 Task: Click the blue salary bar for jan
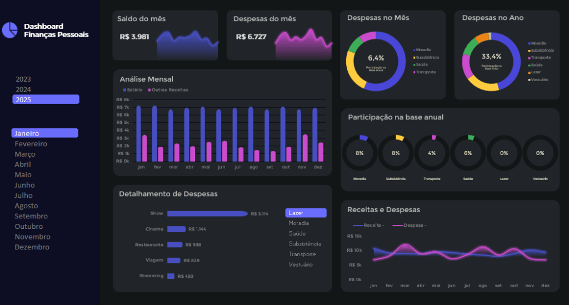tap(138, 133)
